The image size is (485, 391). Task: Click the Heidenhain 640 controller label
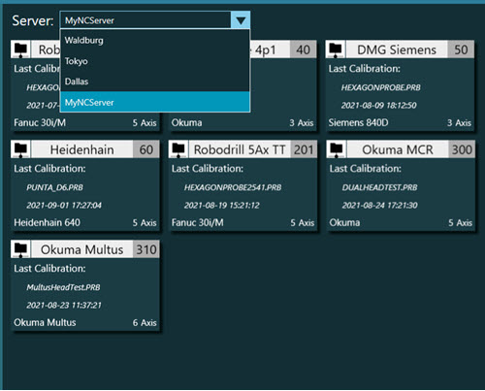(47, 223)
